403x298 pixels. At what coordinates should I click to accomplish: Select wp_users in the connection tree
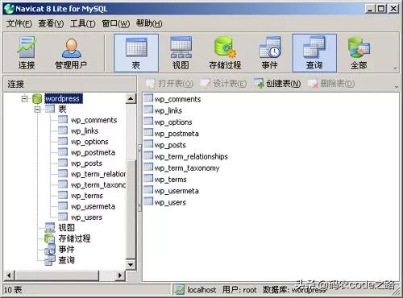86,217
